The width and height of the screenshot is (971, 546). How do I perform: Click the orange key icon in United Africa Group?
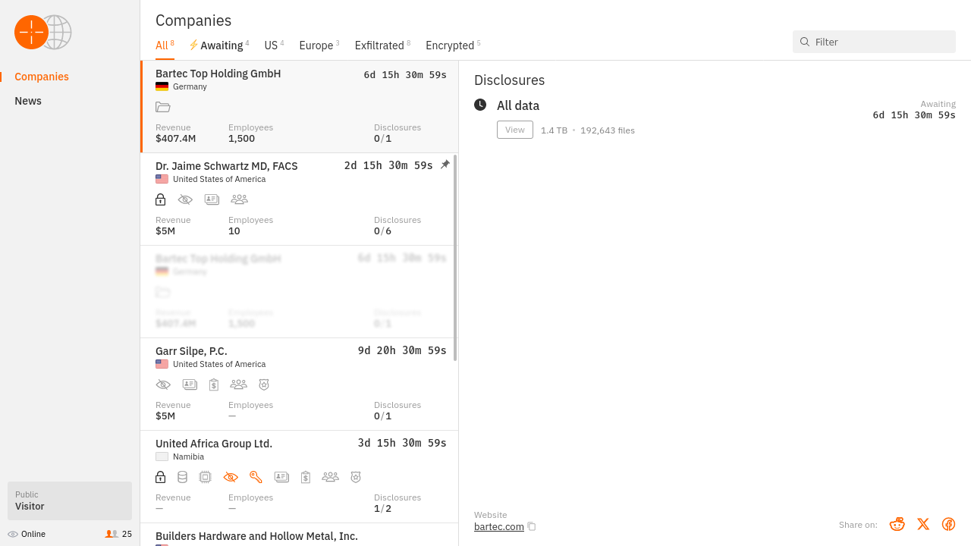point(256,477)
